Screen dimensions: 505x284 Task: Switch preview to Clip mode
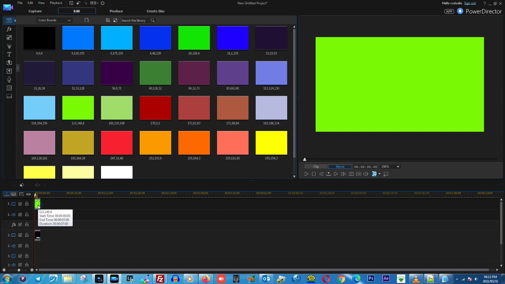click(x=316, y=167)
